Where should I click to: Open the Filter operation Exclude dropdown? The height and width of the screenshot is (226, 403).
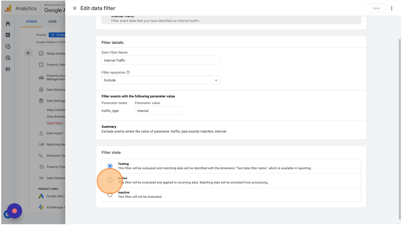[161, 80]
